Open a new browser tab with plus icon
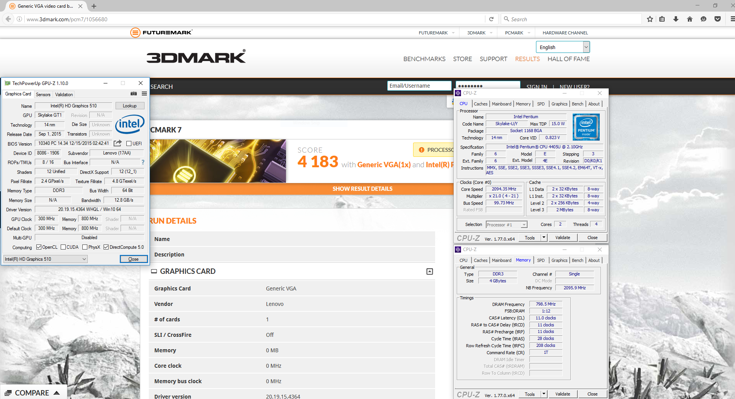735x399 pixels. click(94, 6)
